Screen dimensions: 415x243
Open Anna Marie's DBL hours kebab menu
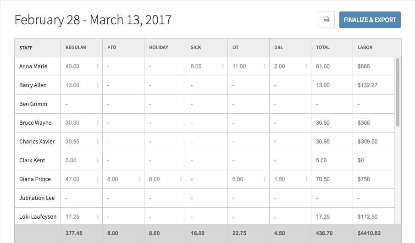306,66
